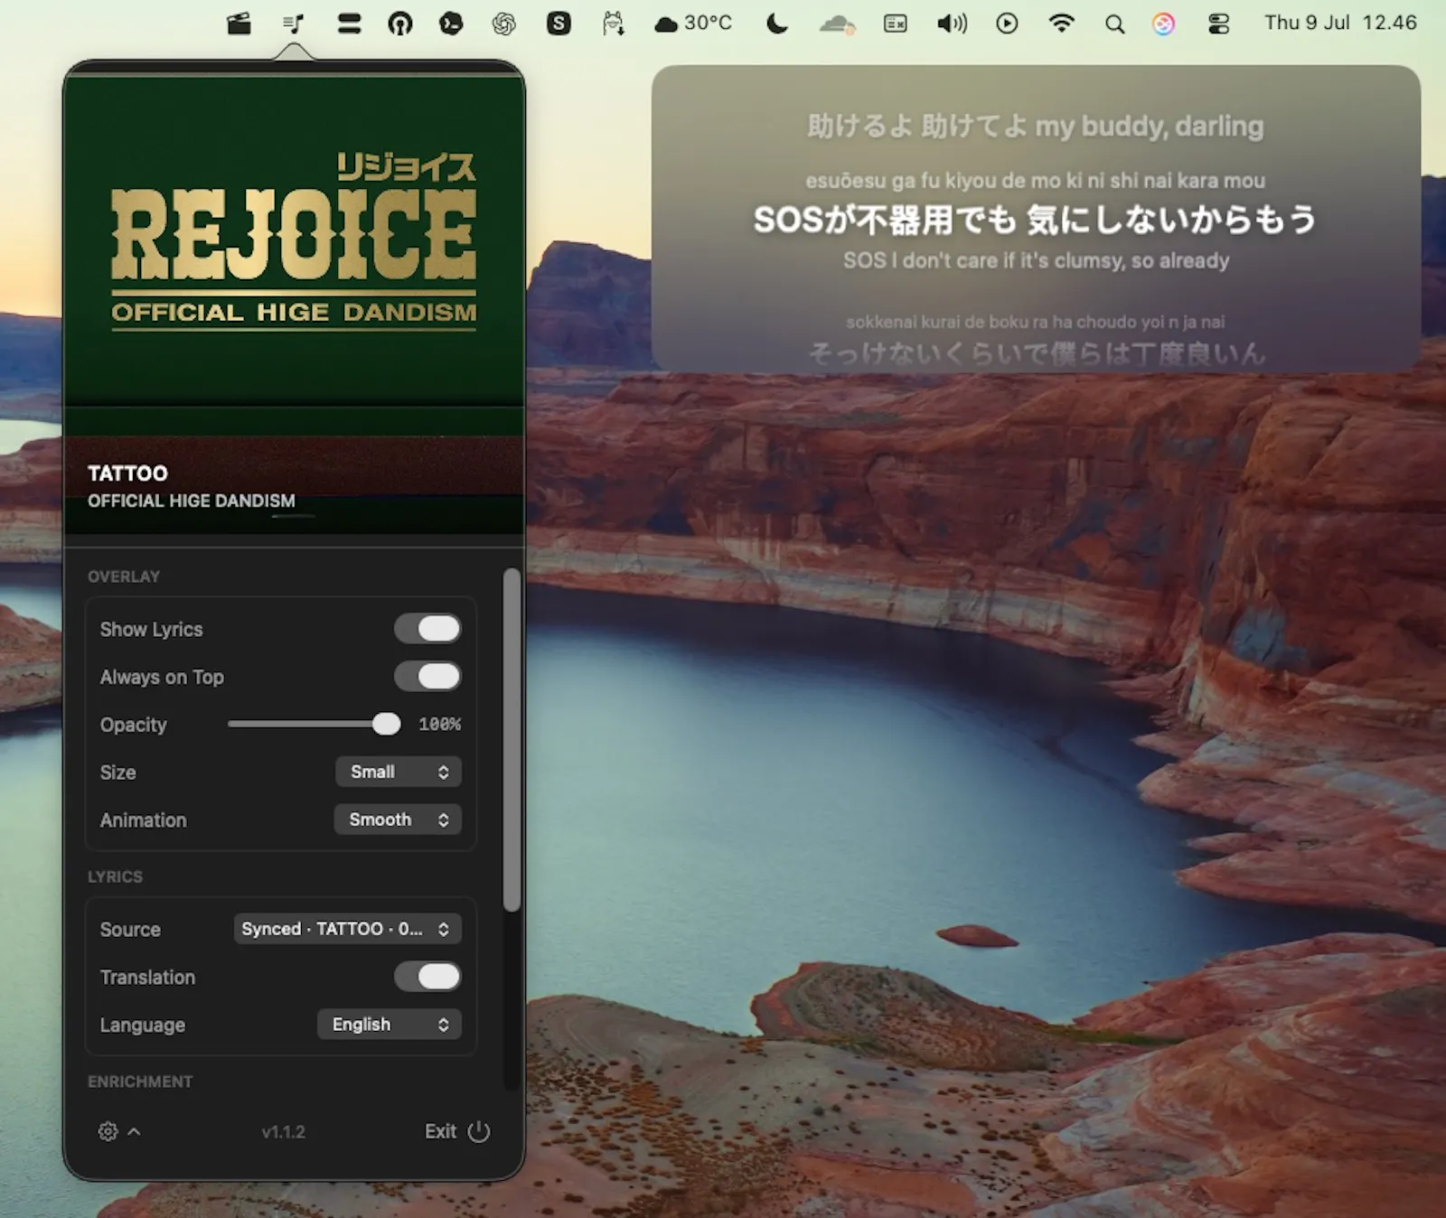Open the llama menu bar icon
1446x1218 pixels.
pos(614,23)
